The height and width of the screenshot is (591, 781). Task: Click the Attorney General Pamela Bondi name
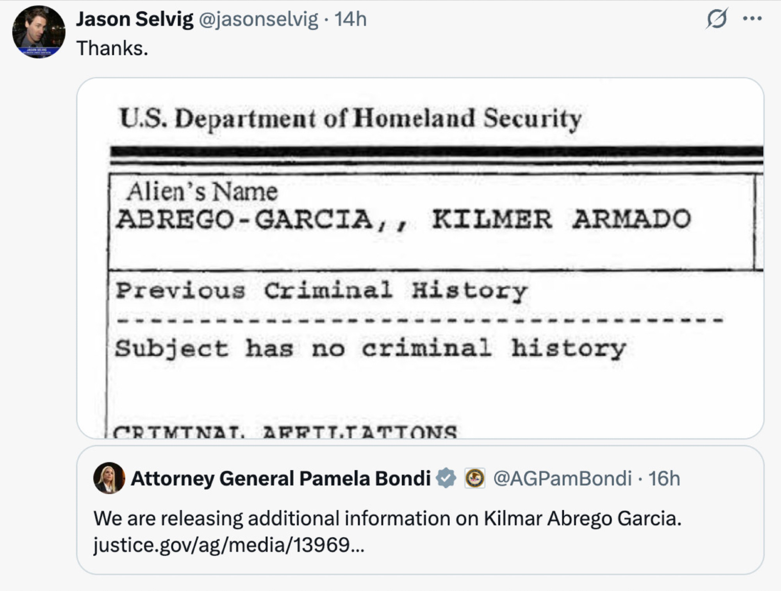(x=281, y=478)
